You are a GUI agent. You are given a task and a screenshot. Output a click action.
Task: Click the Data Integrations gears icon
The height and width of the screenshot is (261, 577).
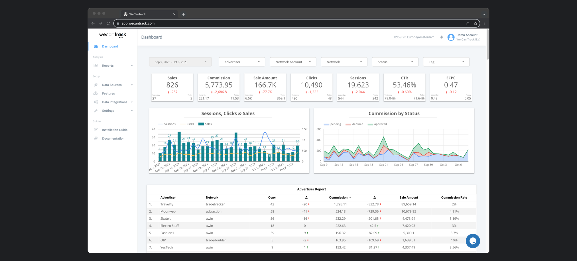(96, 102)
